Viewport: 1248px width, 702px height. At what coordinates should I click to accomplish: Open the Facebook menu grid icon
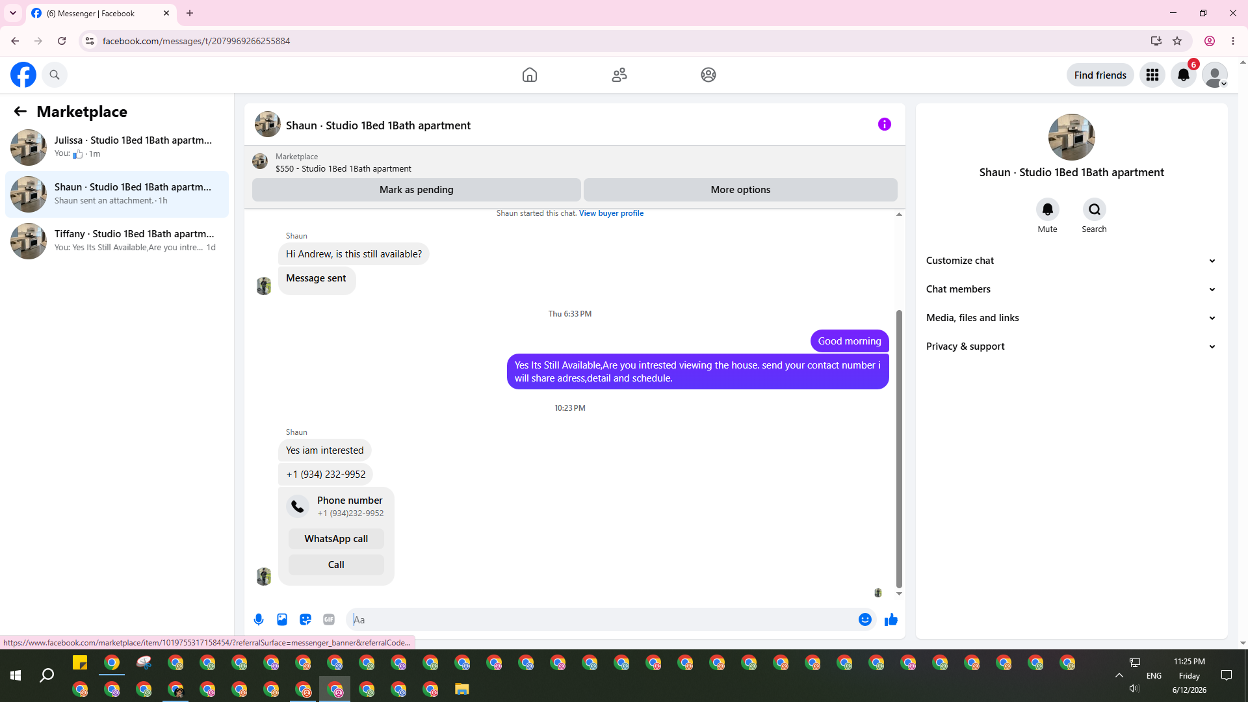1152,75
